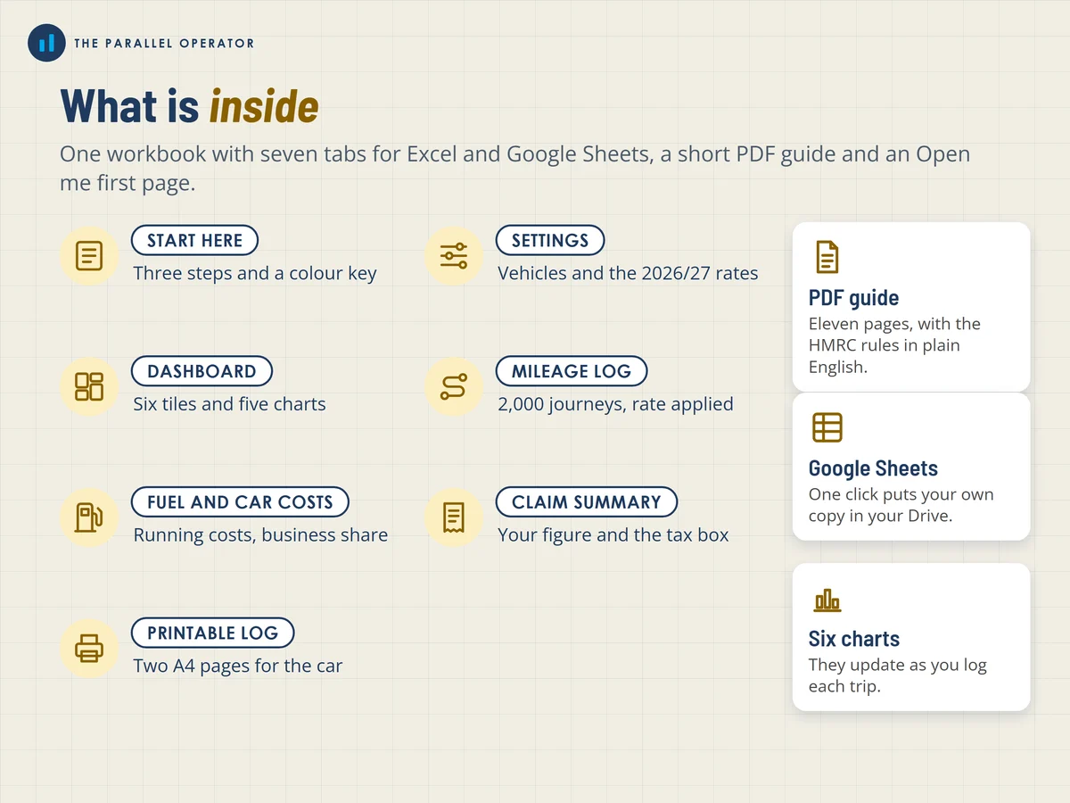The width and height of the screenshot is (1070, 803).
Task: Click "Running costs, business share" text
Action: [x=260, y=535]
